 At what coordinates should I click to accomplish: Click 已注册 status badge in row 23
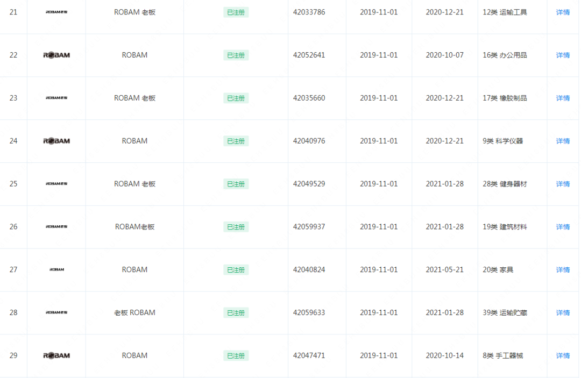point(236,98)
